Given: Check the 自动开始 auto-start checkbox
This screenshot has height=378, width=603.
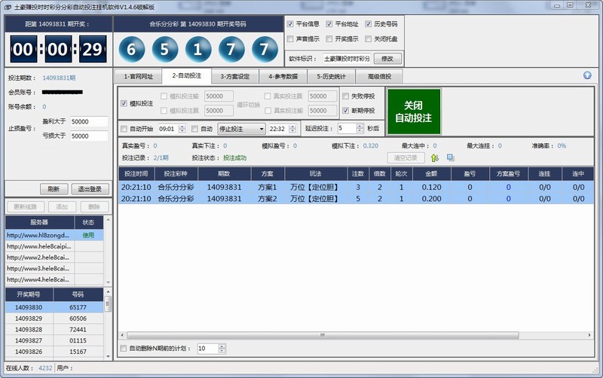Looking at the screenshot, I should (x=124, y=129).
